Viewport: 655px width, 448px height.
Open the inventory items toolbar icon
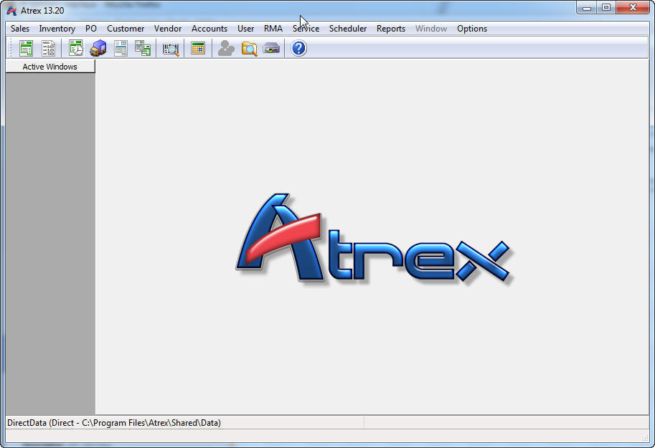pos(121,48)
